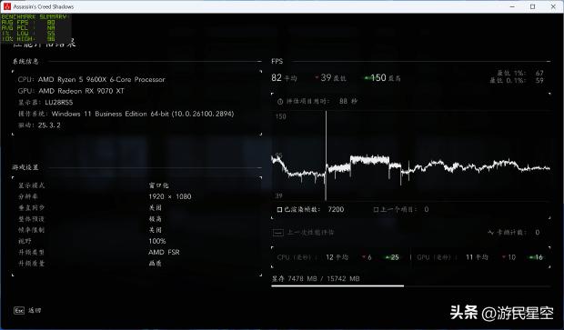Image resolution: width=564 pixels, height=330 pixels.
Task: Minimize the Assassin's Creed Shadows window
Action: tap(512, 6)
